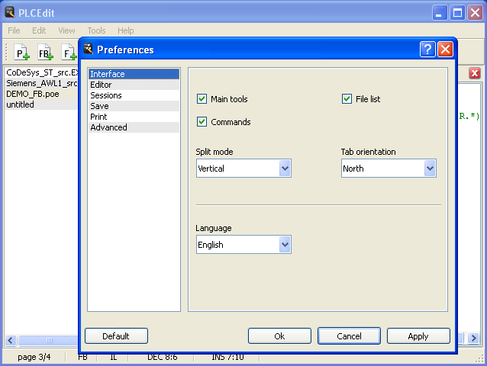Viewport: 487px width, 366px height.
Task: Open the View menu in PLCEdit
Action: (x=66, y=30)
